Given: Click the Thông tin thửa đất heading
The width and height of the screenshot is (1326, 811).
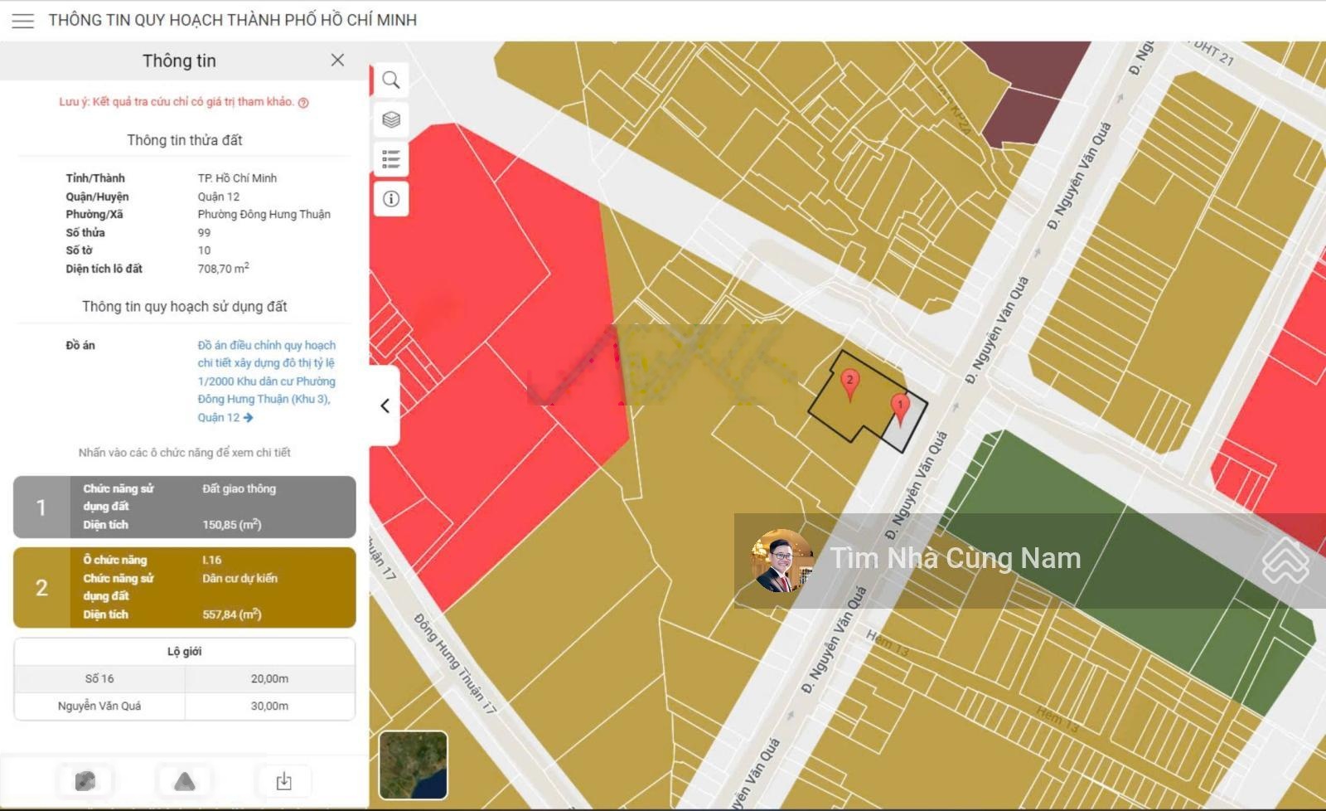Looking at the screenshot, I should click(x=185, y=140).
